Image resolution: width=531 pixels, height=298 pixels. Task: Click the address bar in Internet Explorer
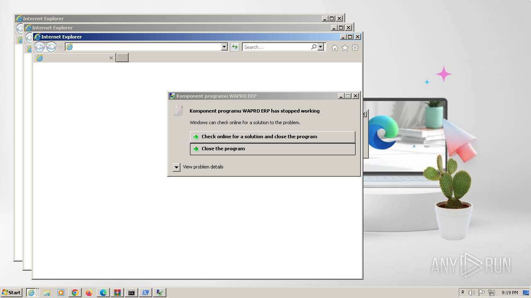click(143, 47)
